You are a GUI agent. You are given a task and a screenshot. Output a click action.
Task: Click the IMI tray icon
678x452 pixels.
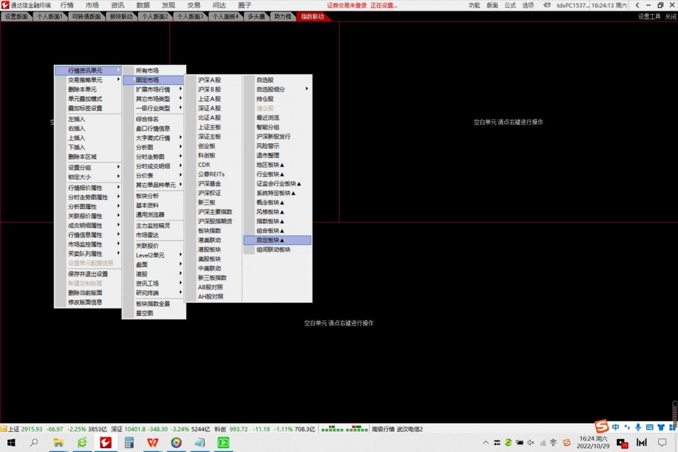point(642,443)
